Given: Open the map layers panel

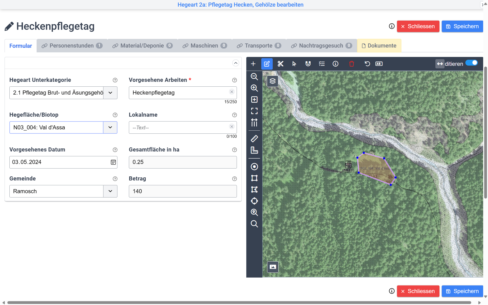Looking at the screenshot, I should coord(272,81).
